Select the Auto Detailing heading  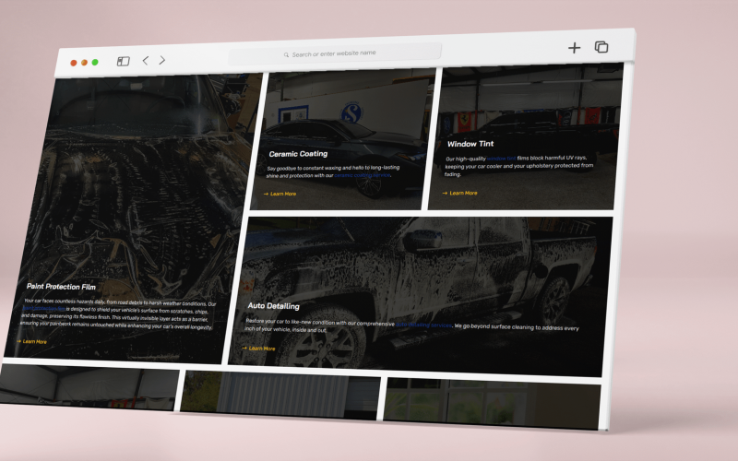pos(273,305)
